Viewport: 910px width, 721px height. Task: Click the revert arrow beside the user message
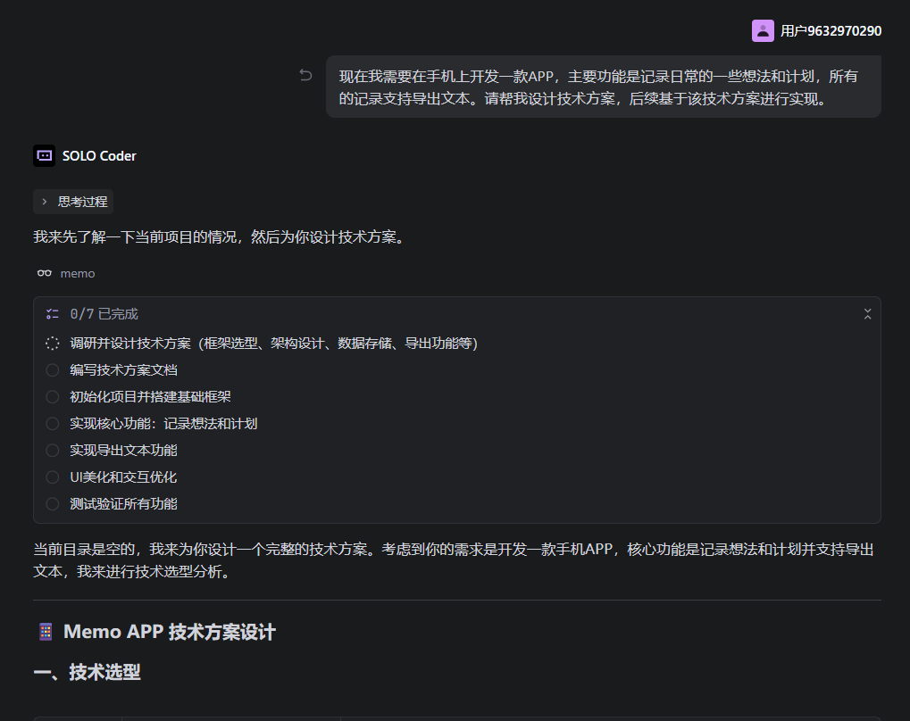tap(305, 76)
